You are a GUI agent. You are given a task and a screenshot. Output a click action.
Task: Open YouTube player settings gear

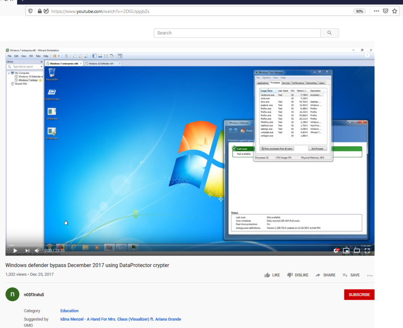[x=336, y=250]
